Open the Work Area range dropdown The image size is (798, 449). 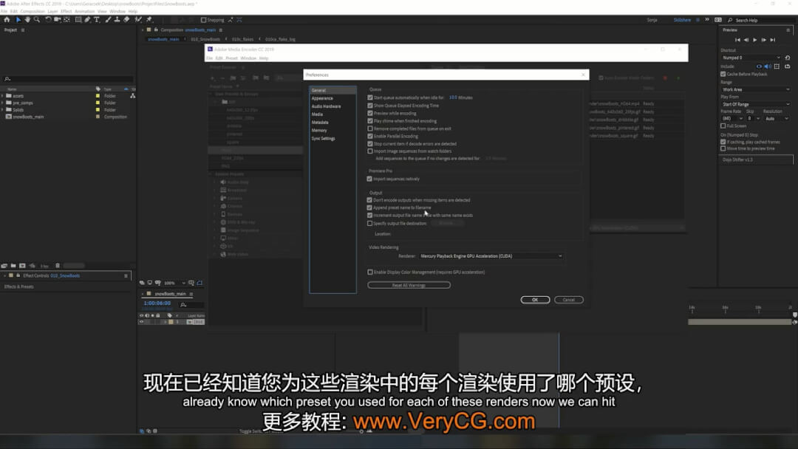tap(756, 89)
